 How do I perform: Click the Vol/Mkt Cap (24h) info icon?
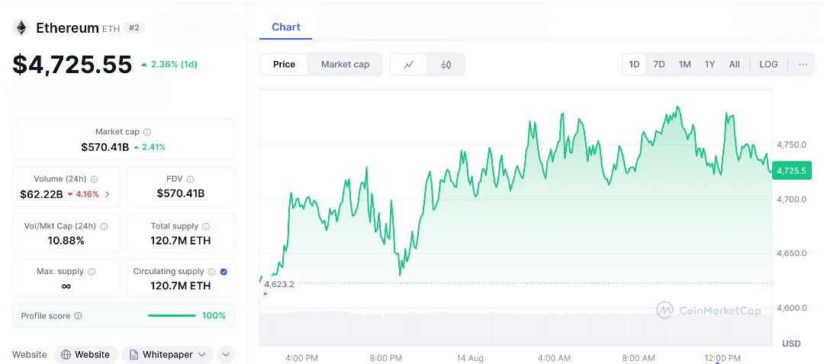pyautogui.click(x=104, y=227)
